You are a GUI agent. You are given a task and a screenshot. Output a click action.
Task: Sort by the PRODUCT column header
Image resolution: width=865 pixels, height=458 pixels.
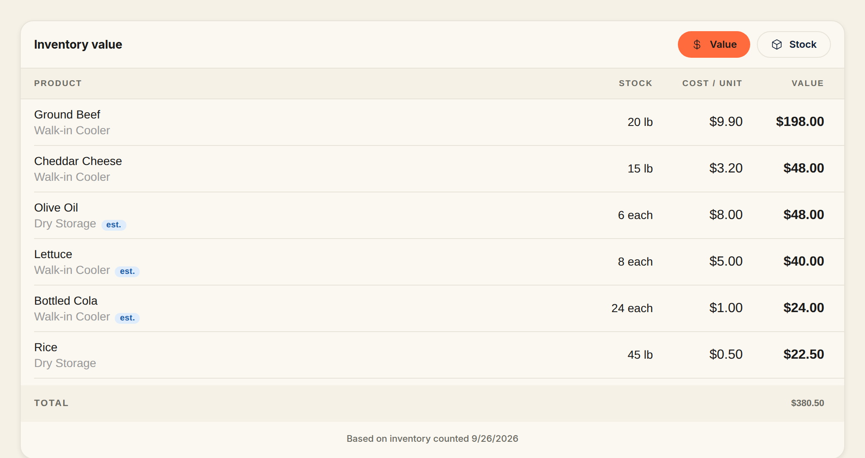pos(58,83)
